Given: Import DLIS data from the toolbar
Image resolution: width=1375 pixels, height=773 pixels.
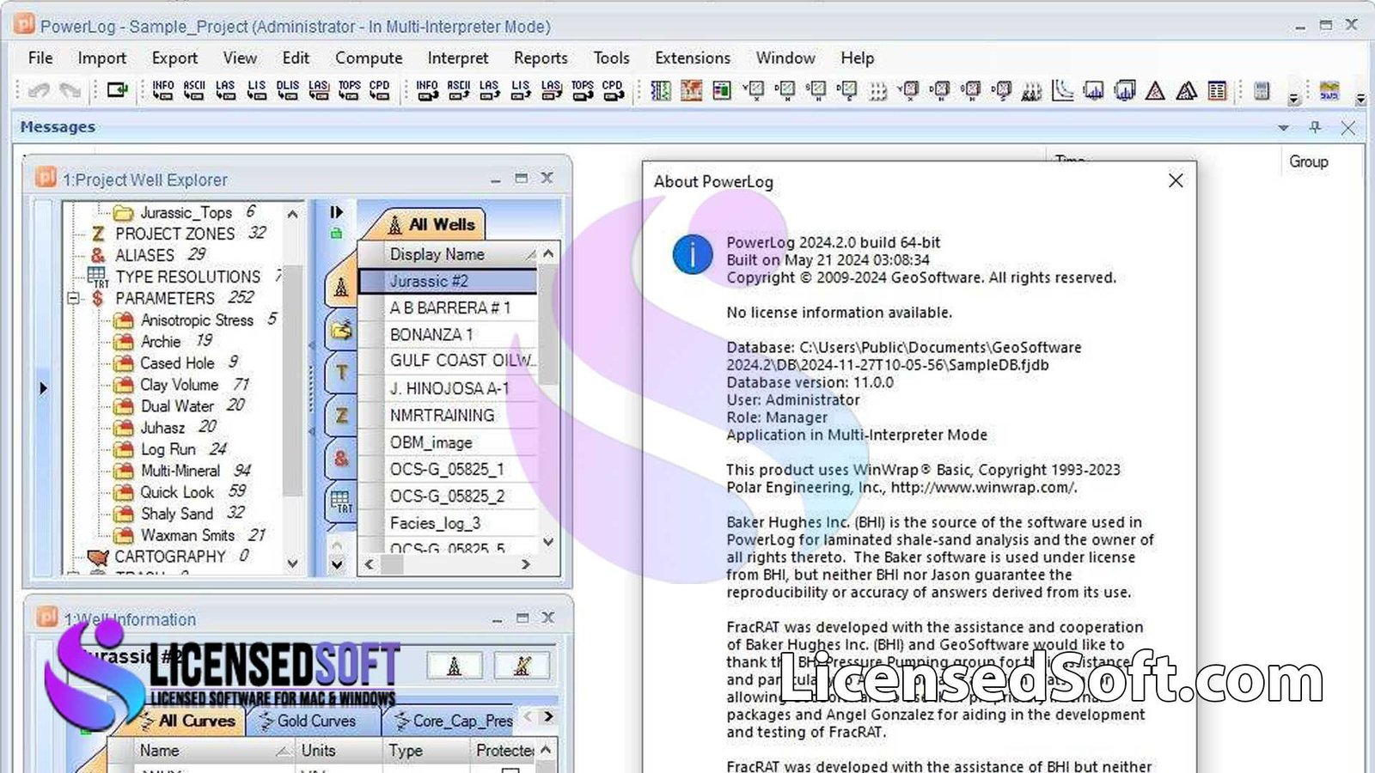Looking at the screenshot, I should click(x=288, y=90).
